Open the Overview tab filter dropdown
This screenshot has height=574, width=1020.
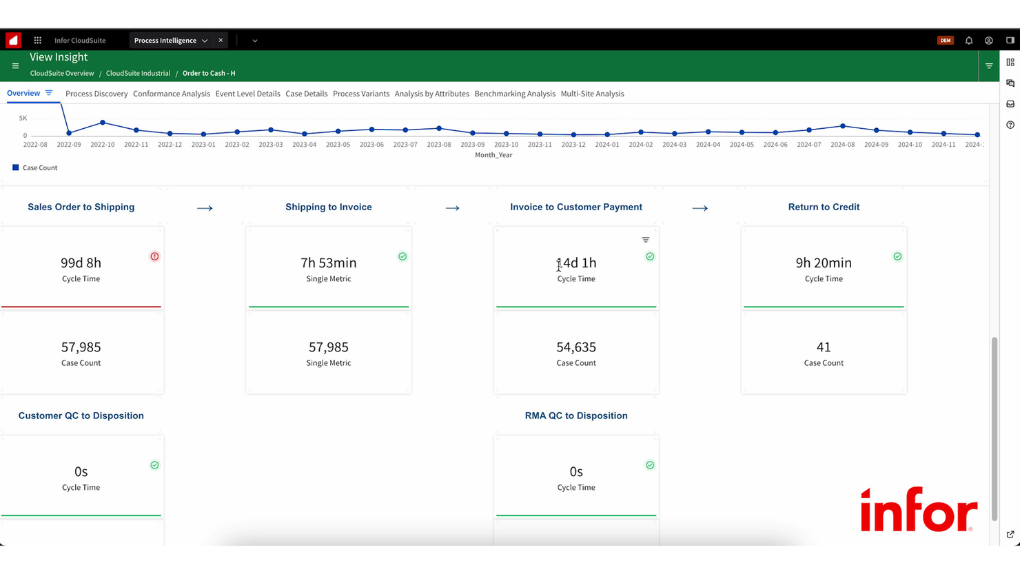coord(49,92)
